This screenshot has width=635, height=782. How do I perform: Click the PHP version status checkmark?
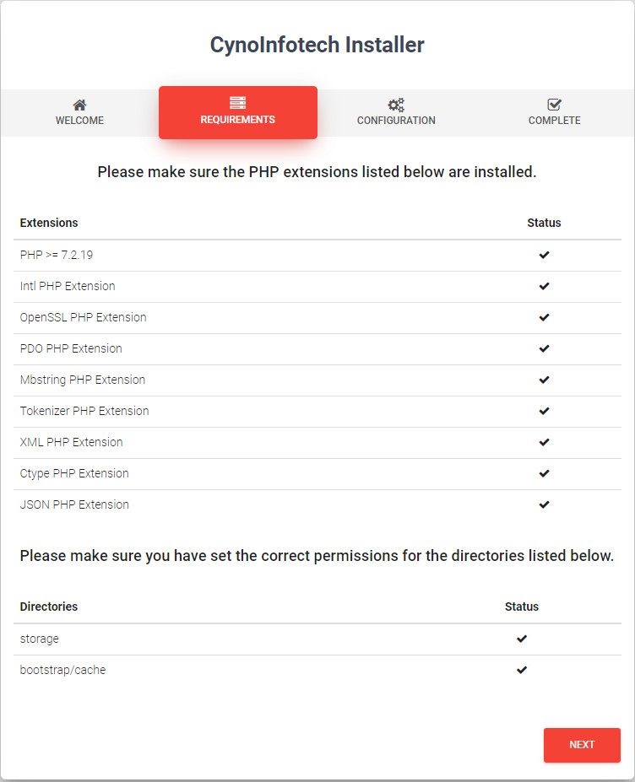[544, 255]
